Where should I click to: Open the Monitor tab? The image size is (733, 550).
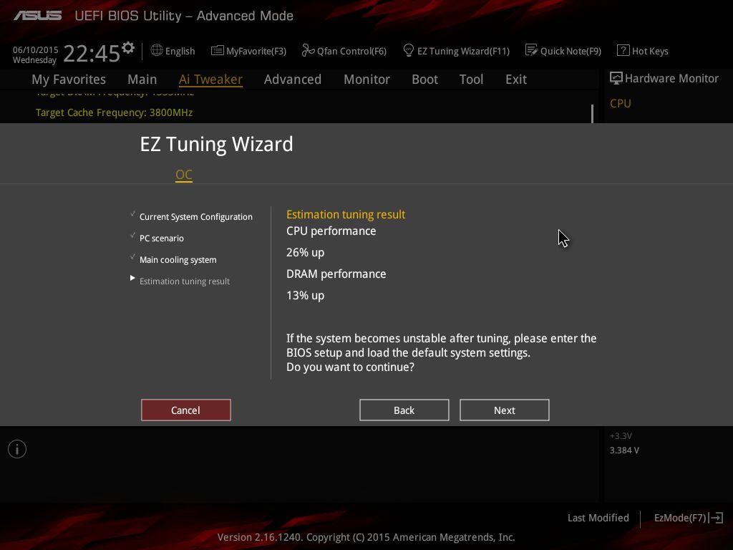point(366,79)
